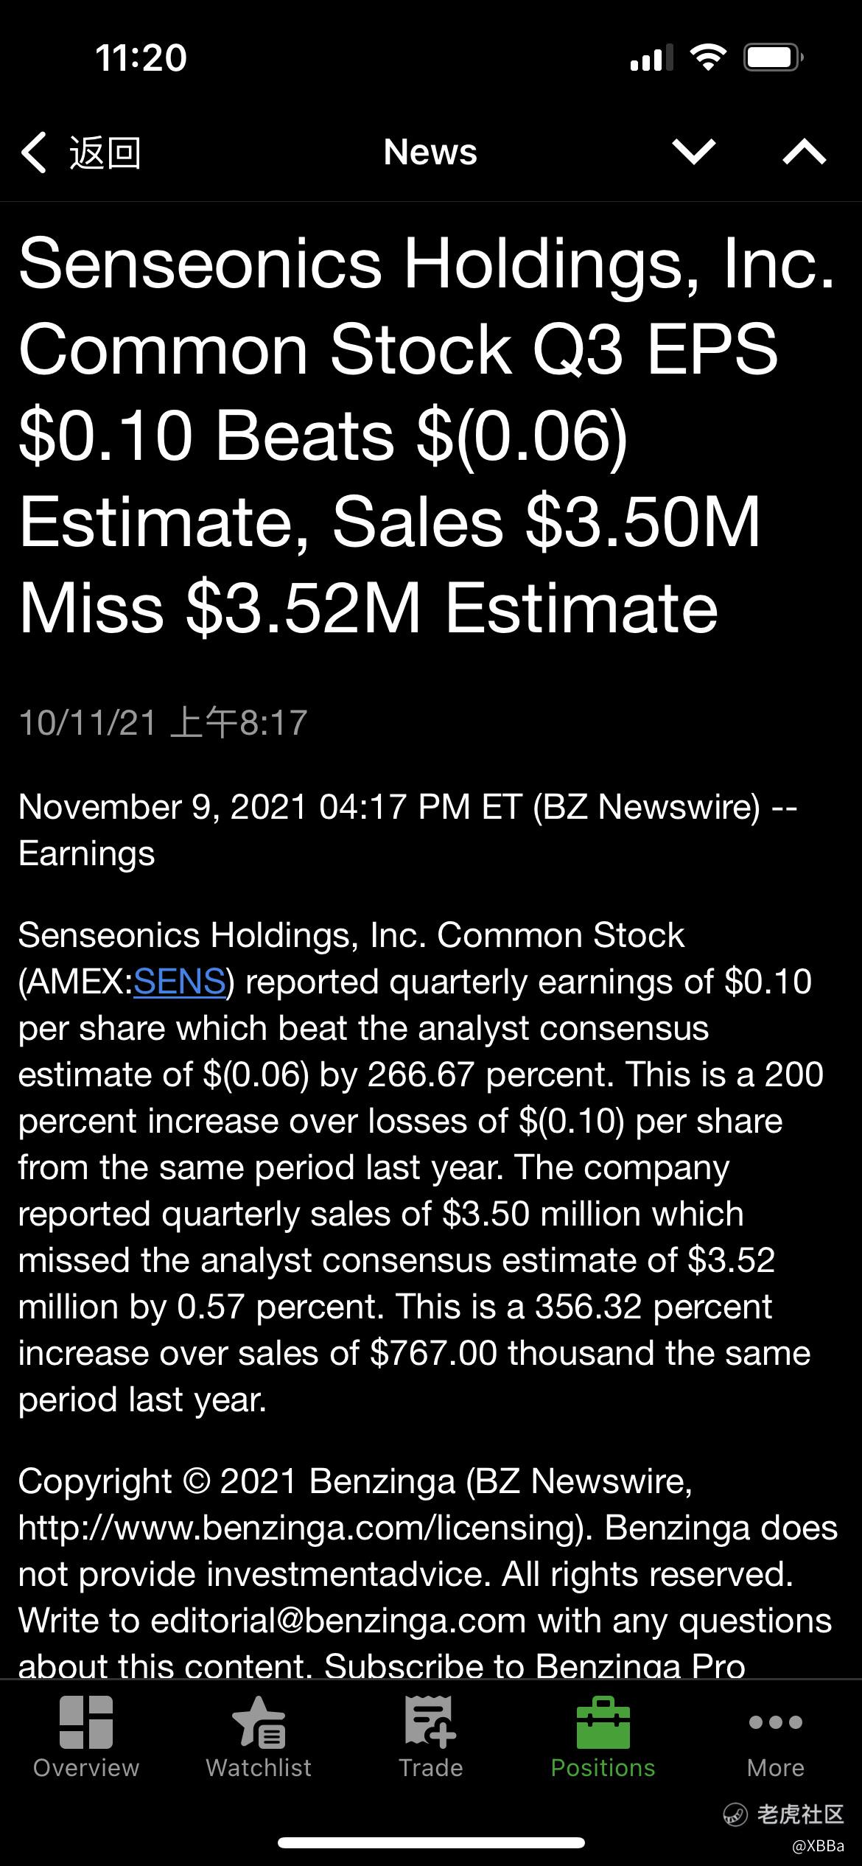862x1866 pixels.
Task: Open the Watchlist star icon
Action: [x=259, y=1722]
